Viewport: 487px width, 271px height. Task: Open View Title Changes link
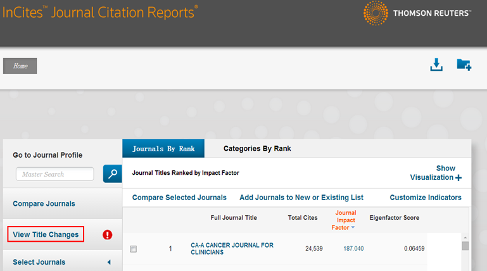46,234
